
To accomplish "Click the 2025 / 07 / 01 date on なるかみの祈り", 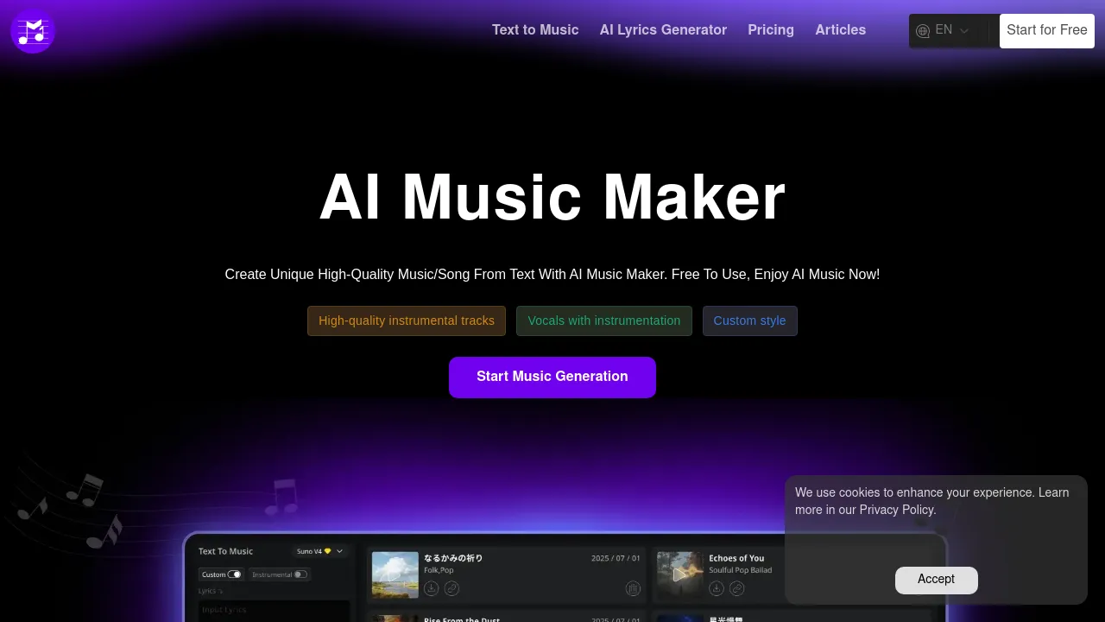I will click(x=616, y=559).
